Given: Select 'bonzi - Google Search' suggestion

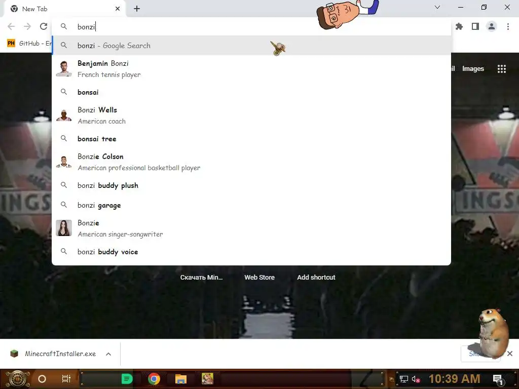Looking at the screenshot, I should tap(251, 46).
